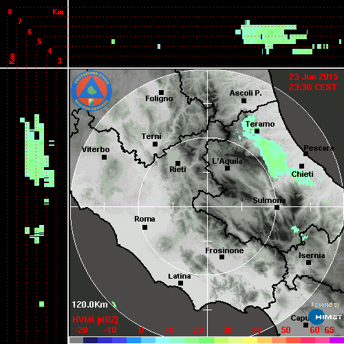Click the 8 km altitude axis label

pos(10,12)
